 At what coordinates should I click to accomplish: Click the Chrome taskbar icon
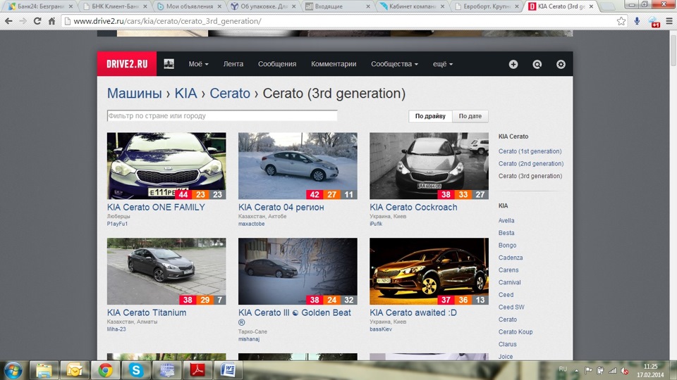tap(105, 370)
